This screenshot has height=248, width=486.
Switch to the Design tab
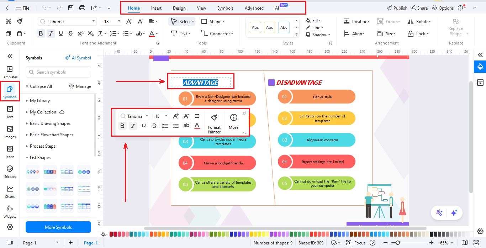(x=179, y=8)
